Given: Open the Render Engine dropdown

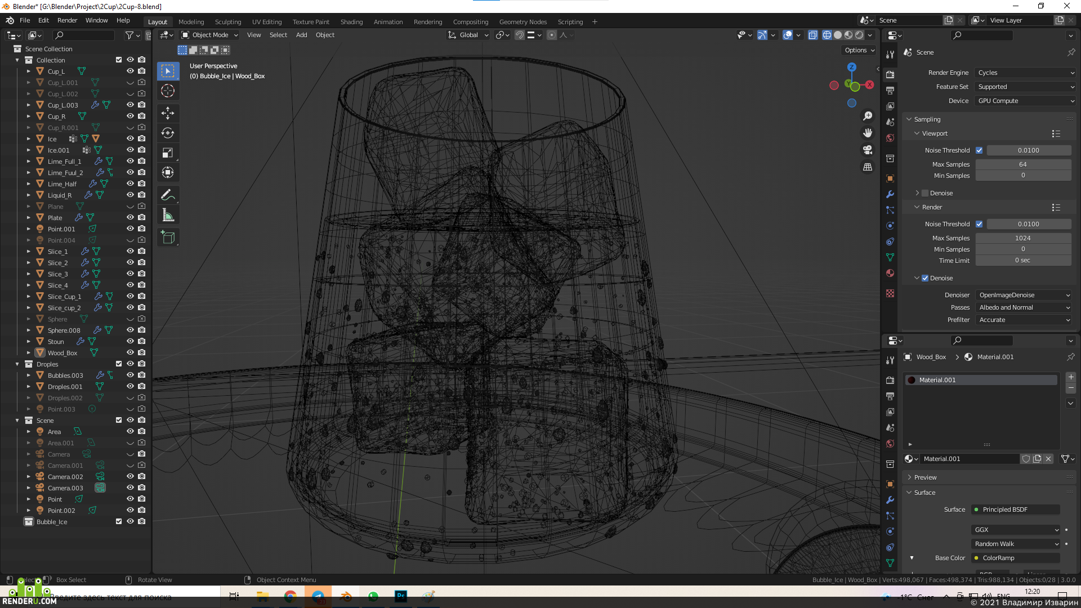Looking at the screenshot, I should [x=1026, y=73].
